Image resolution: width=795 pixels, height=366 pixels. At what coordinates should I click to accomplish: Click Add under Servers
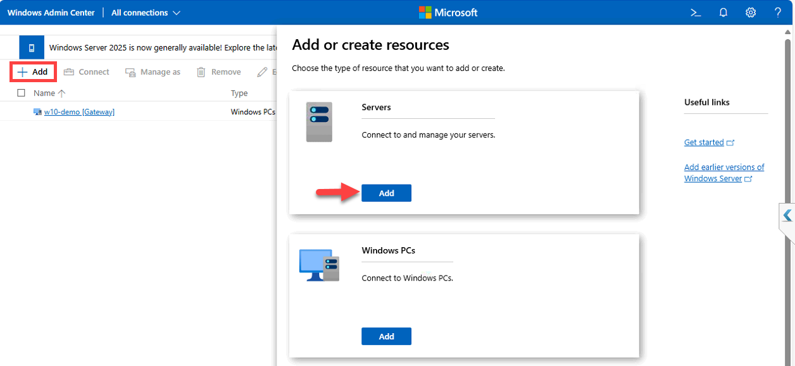click(387, 193)
